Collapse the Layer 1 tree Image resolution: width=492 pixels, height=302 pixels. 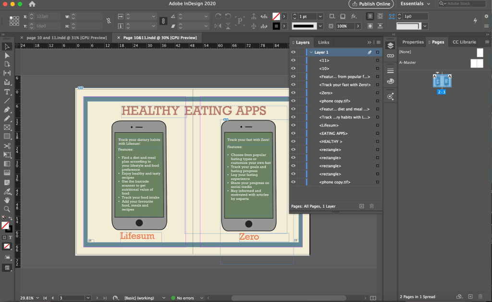311,52
